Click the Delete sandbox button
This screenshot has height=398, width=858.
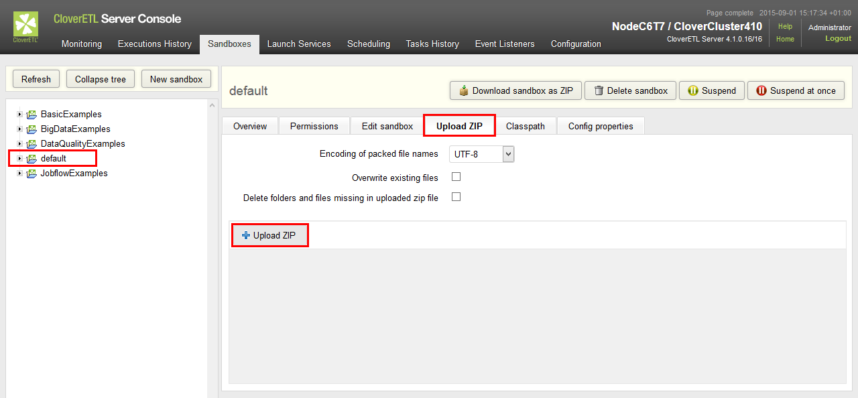click(x=630, y=90)
